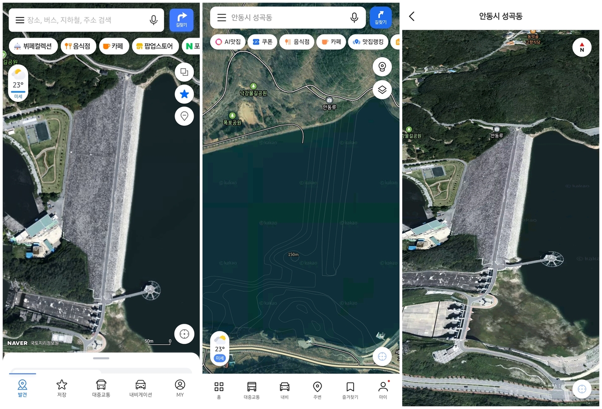Select the AI맛집 chip
Screen dimensions: 602x409
227,42
